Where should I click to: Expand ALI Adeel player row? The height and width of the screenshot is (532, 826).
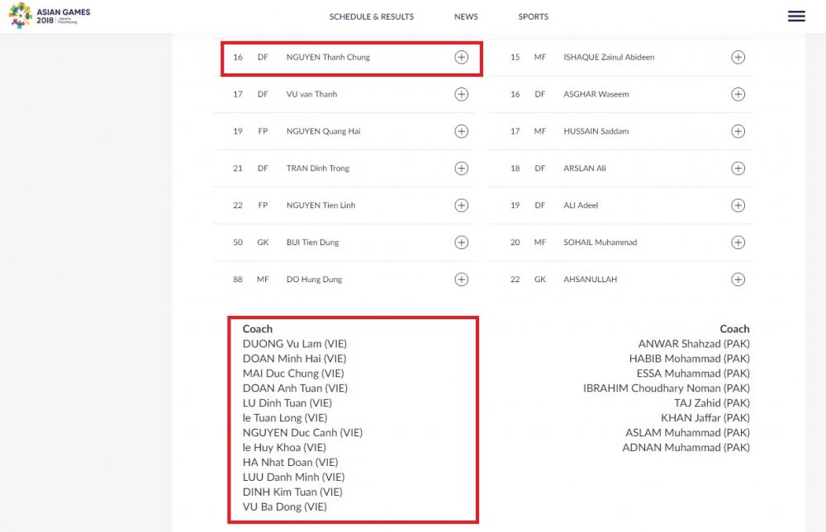[x=738, y=205]
